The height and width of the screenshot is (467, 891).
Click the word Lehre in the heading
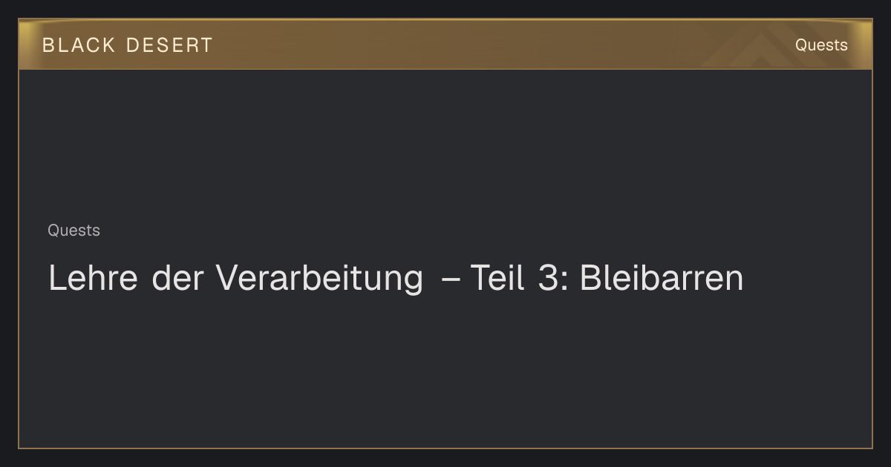pos(92,278)
